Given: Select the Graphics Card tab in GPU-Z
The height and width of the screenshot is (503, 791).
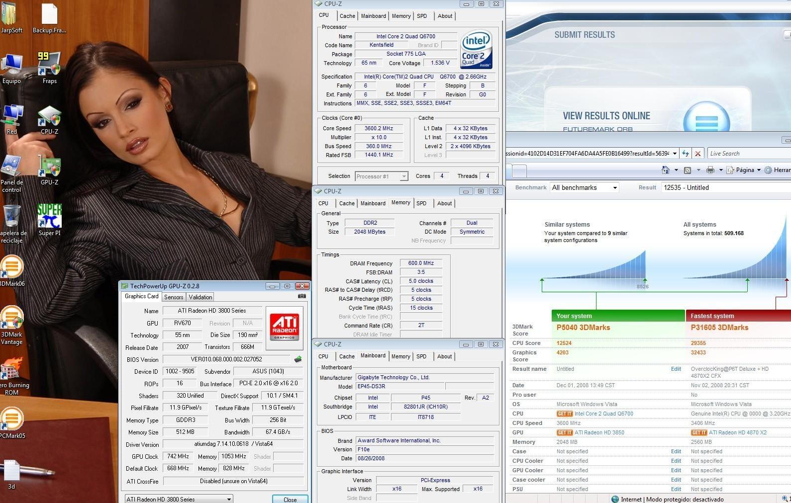Looking at the screenshot, I should [x=141, y=296].
